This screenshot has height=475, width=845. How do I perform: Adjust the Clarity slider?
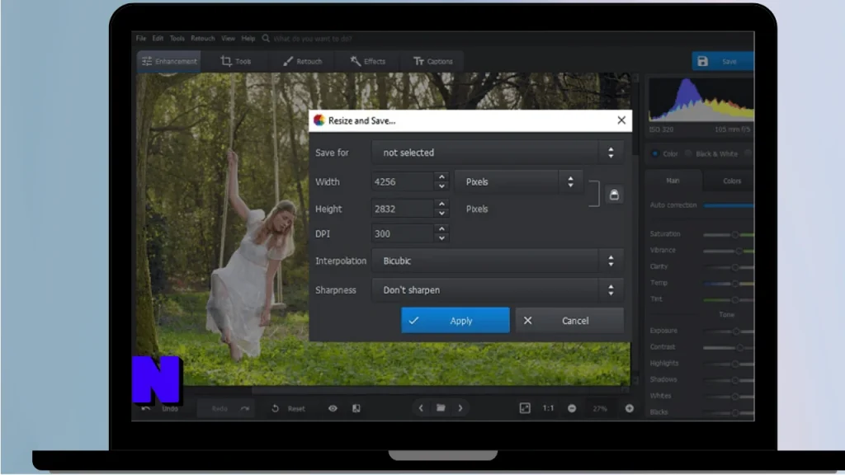coord(729,267)
